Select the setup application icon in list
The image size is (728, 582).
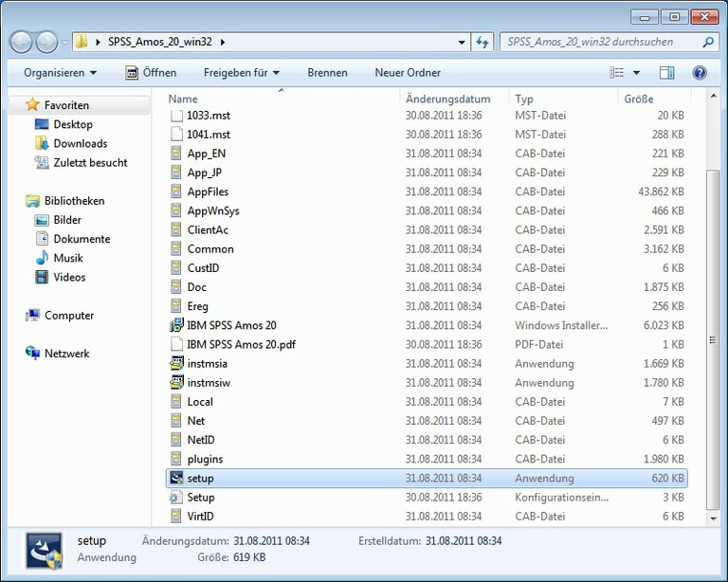click(x=176, y=478)
